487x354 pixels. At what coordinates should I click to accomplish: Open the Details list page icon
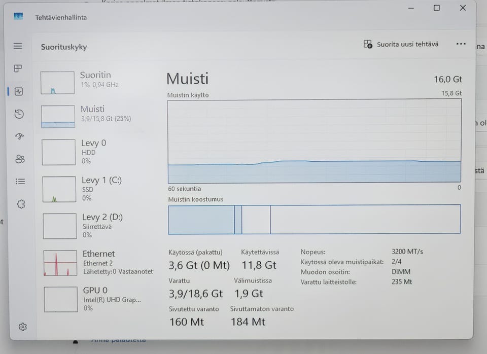[20, 182]
